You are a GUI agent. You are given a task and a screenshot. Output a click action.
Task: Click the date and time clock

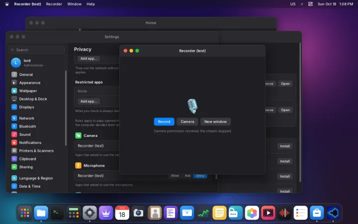point(335,4)
